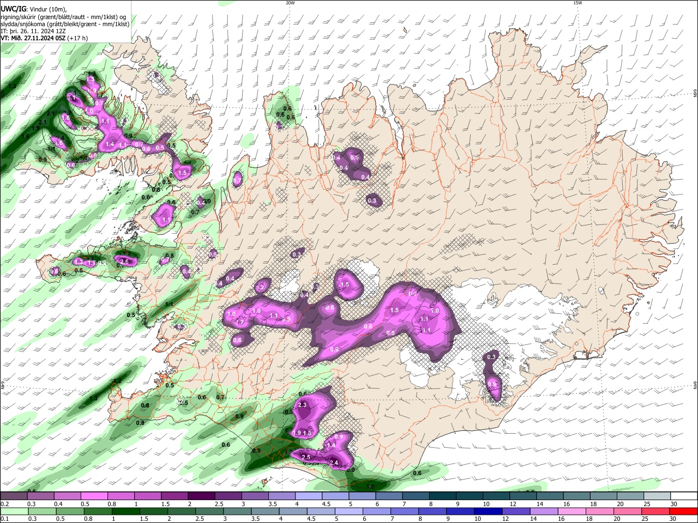Select snow scale swatch starting at 8

(x=443, y=496)
